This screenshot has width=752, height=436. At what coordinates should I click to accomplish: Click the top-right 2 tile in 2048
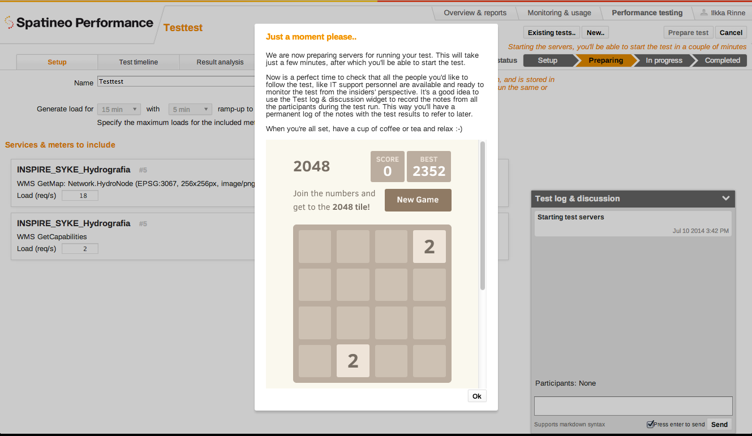click(429, 247)
